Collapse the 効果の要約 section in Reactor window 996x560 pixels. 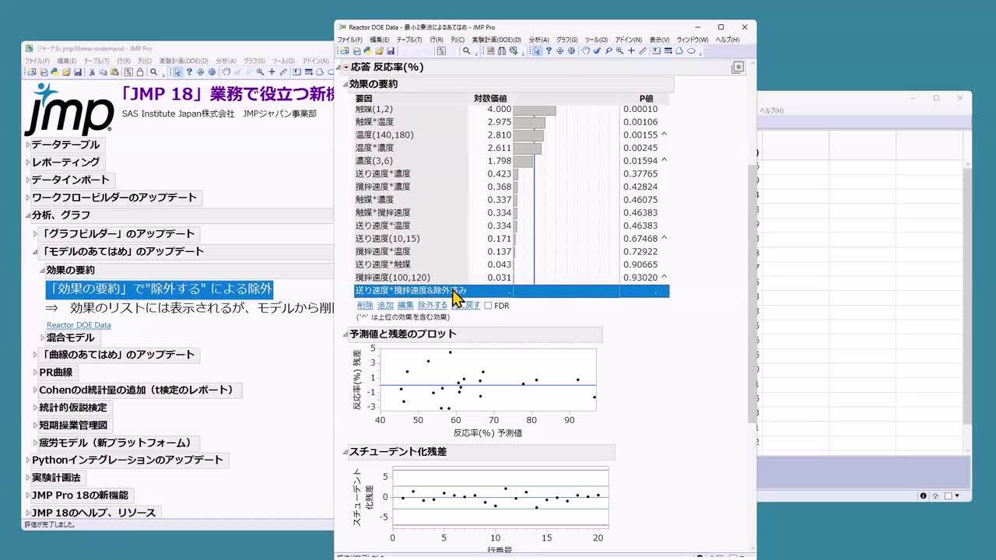coord(345,84)
